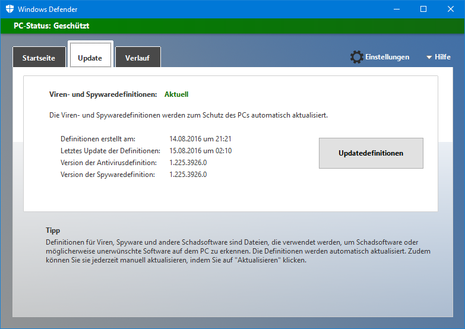This screenshot has height=329, width=465.
Task: Click the 'PC-Status: Geschützt' banner text
Action: [x=51, y=26]
